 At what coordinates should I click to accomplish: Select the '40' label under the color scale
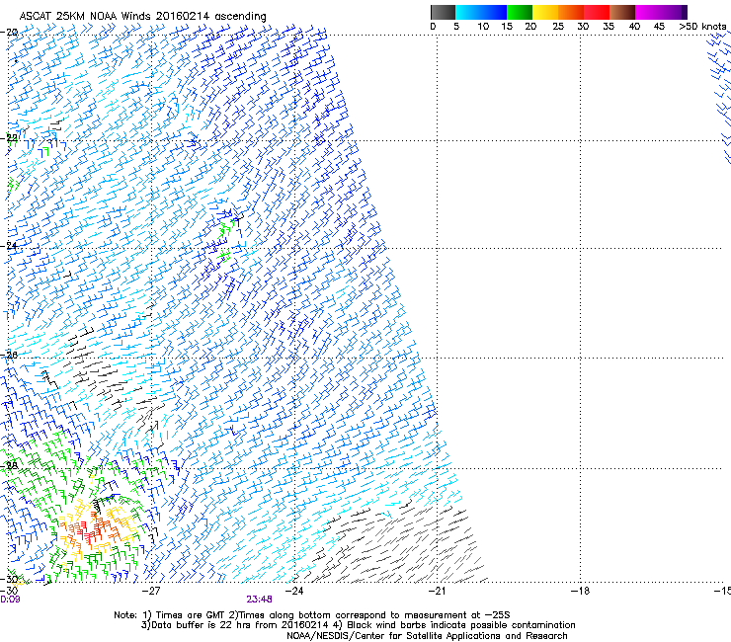[634, 26]
